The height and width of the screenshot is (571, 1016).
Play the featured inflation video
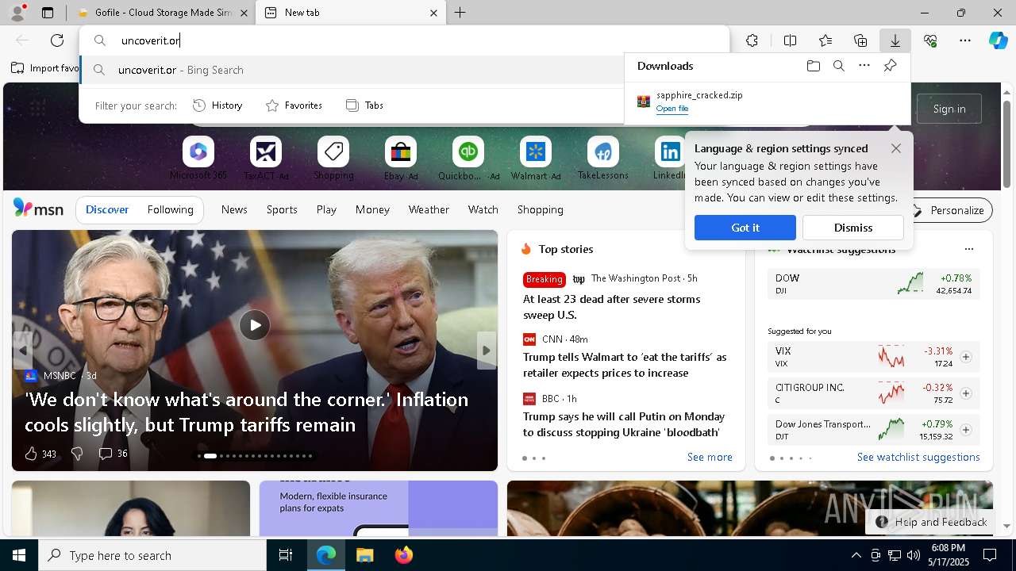click(x=255, y=325)
